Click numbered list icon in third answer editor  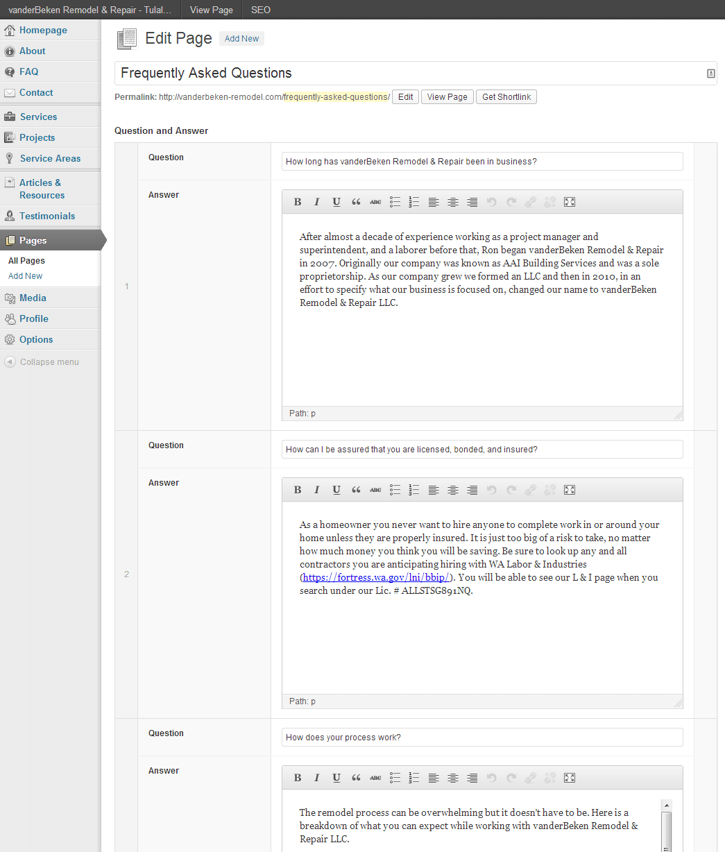[x=414, y=778]
